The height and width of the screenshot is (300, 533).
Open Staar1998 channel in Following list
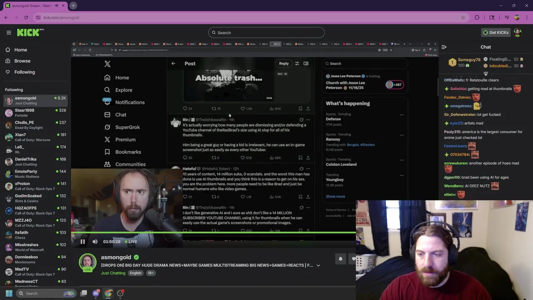tap(35, 112)
